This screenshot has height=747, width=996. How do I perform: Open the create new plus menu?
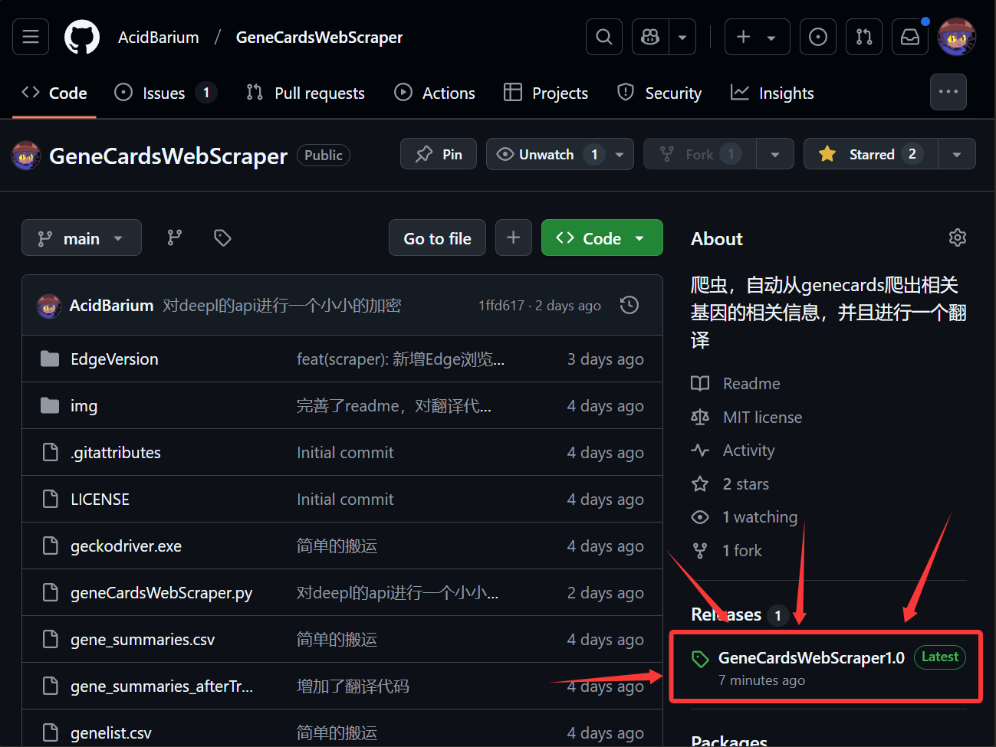[757, 37]
